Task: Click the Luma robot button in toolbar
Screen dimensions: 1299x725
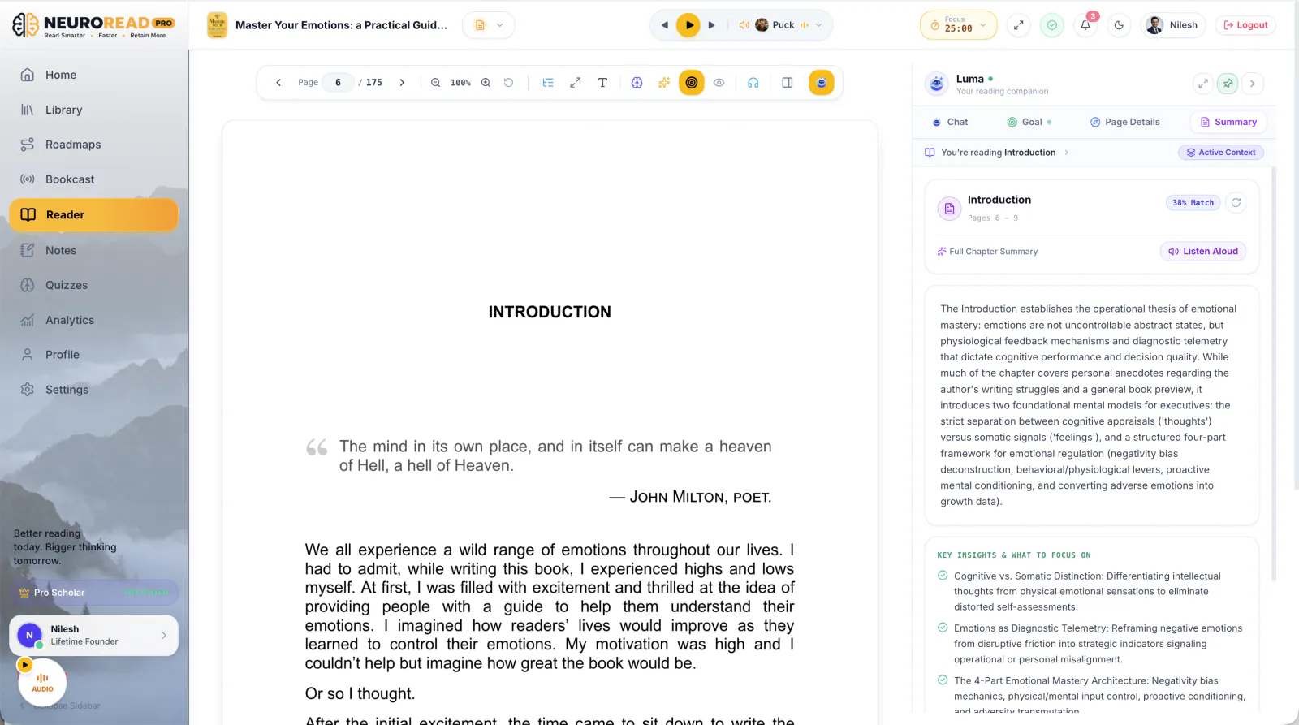Action: [822, 83]
